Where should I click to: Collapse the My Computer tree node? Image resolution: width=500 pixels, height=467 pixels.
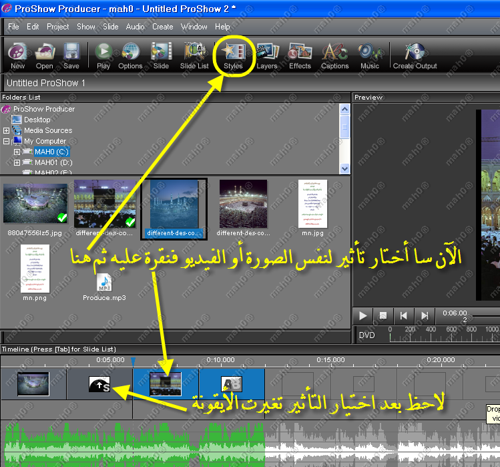(7, 142)
